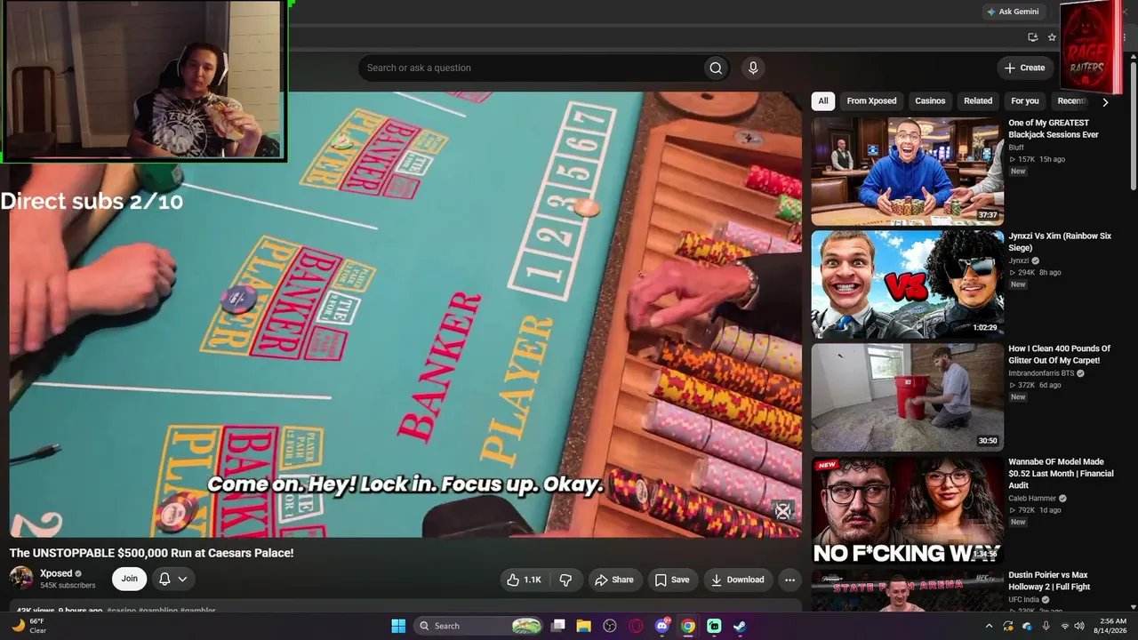Switch to Google Chrome in the taskbar
1138x640 pixels.
point(688,626)
